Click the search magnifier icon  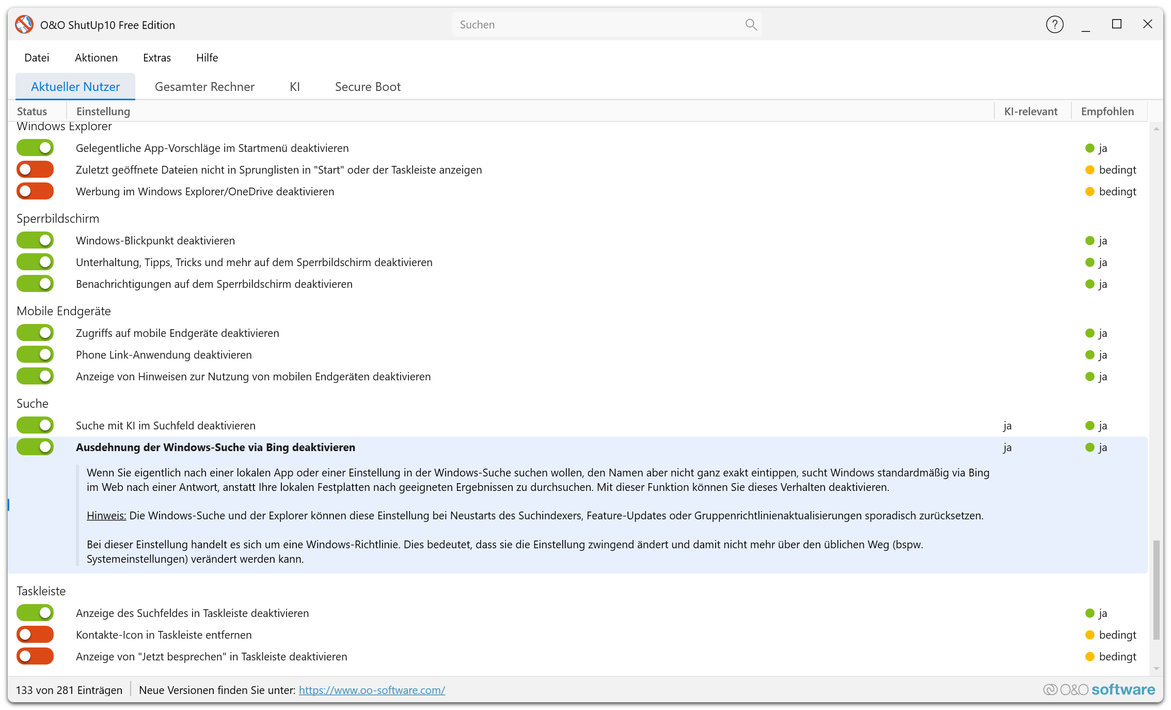tap(751, 25)
